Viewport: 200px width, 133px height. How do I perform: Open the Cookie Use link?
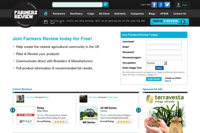[x=150, y=75]
